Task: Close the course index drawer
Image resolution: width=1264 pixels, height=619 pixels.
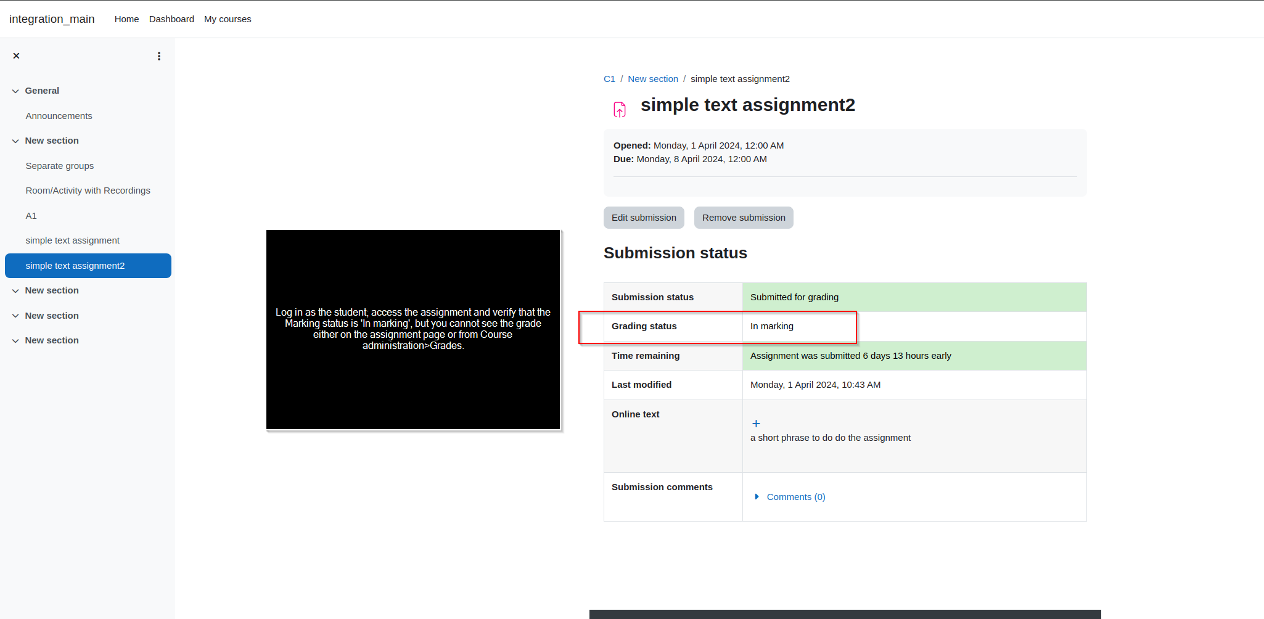Action: coord(17,55)
